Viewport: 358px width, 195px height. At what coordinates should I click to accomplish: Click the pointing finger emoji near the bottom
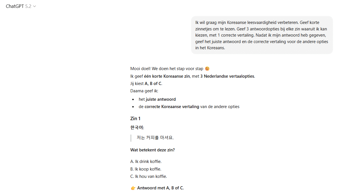[133, 188]
